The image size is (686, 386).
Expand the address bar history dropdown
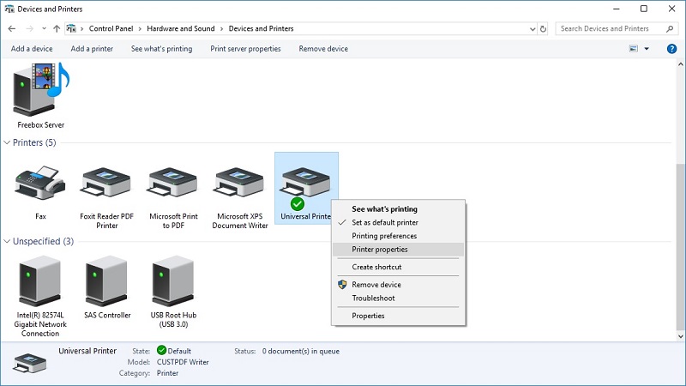pyautogui.click(x=531, y=28)
